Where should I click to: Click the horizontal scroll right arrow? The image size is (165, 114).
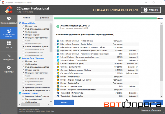tap(48, 105)
